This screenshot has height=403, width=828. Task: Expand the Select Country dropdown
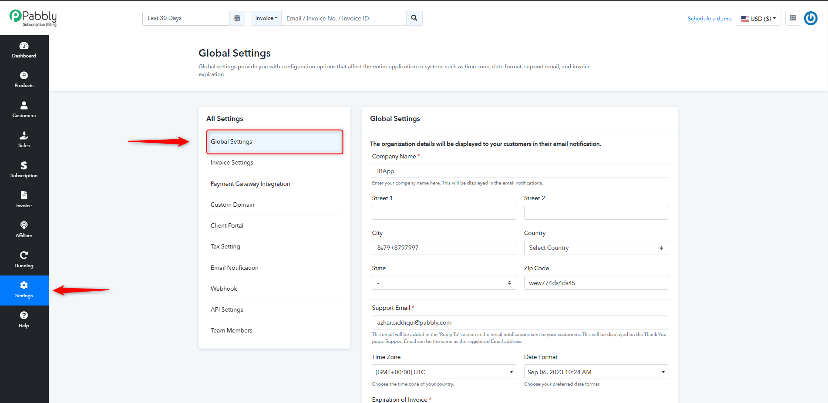596,248
